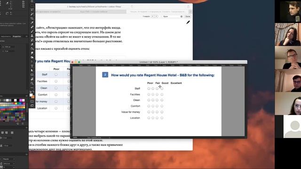Select the Healing Brush tool

[x=32, y=27]
